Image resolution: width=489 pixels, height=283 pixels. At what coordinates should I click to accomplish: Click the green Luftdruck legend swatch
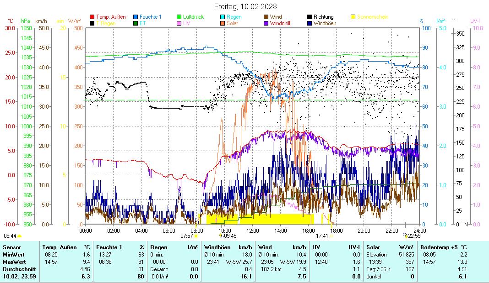(179, 17)
